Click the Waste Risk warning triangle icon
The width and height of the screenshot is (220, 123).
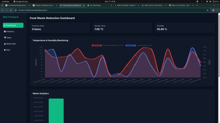(x=5, y=44)
